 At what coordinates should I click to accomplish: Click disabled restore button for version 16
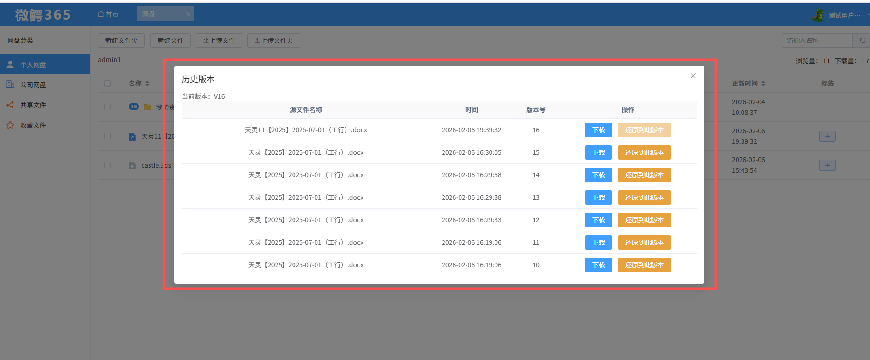pyautogui.click(x=644, y=130)
